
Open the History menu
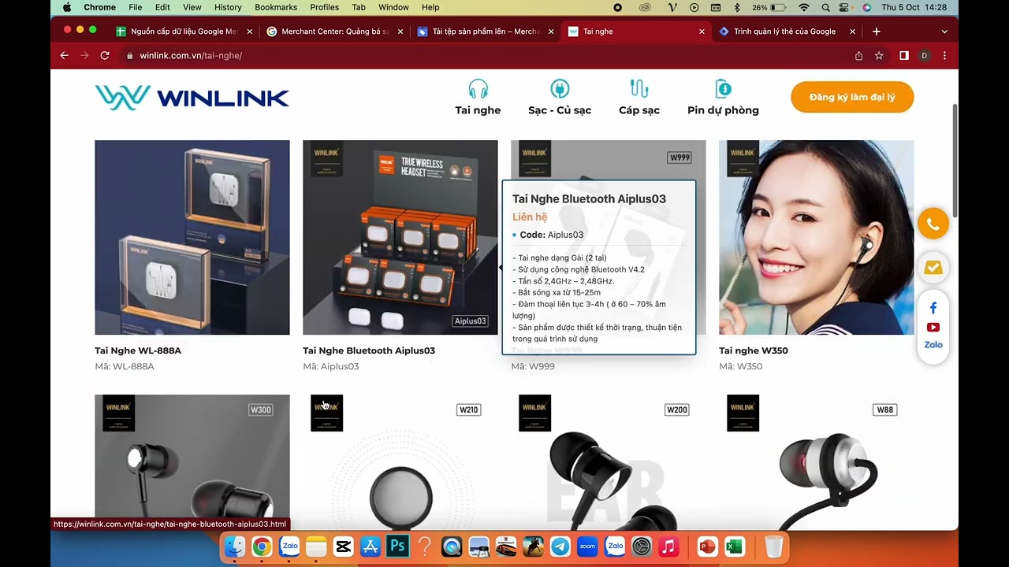pos(228,7)
